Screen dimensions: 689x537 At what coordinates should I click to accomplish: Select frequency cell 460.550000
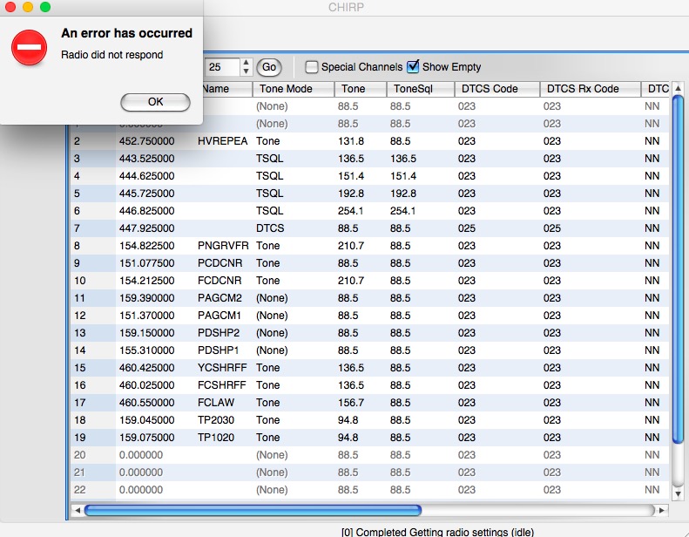146,403
